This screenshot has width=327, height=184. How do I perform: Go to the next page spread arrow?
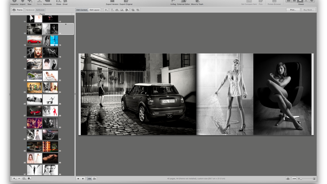click(83, 179)
